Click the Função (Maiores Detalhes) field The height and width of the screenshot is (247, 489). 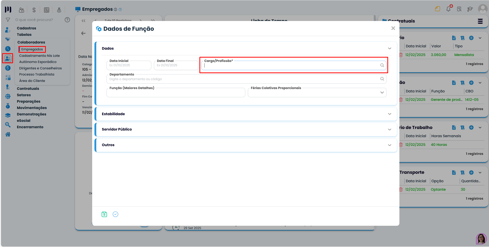(176, 92)
